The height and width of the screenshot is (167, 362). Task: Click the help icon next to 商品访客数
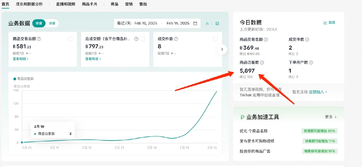[262, 62]
